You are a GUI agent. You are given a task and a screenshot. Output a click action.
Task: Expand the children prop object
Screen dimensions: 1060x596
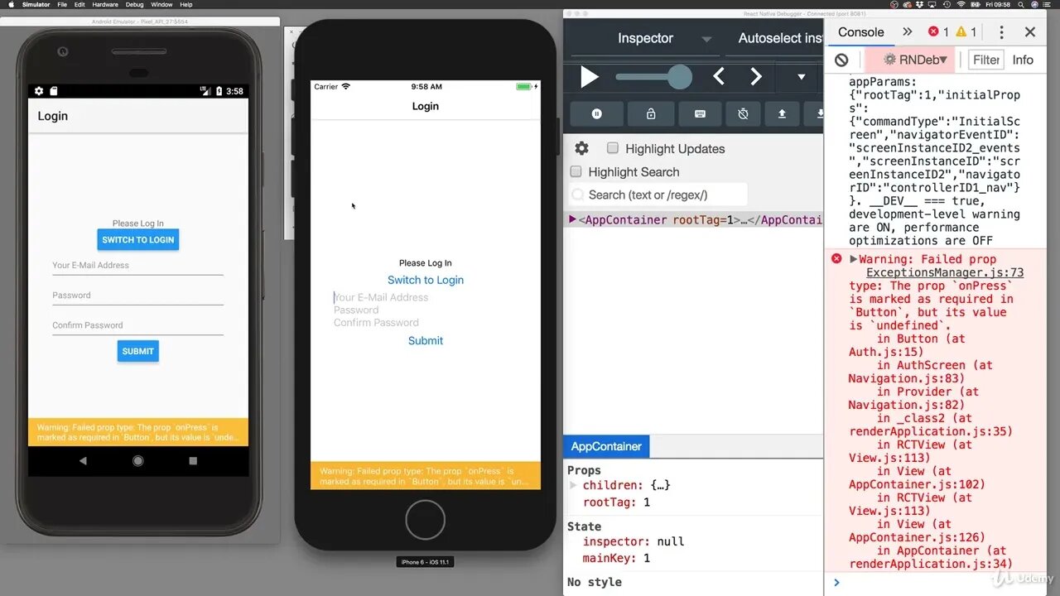point(572,485)
